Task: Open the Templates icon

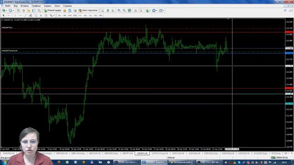Action: tap(160, 11)
